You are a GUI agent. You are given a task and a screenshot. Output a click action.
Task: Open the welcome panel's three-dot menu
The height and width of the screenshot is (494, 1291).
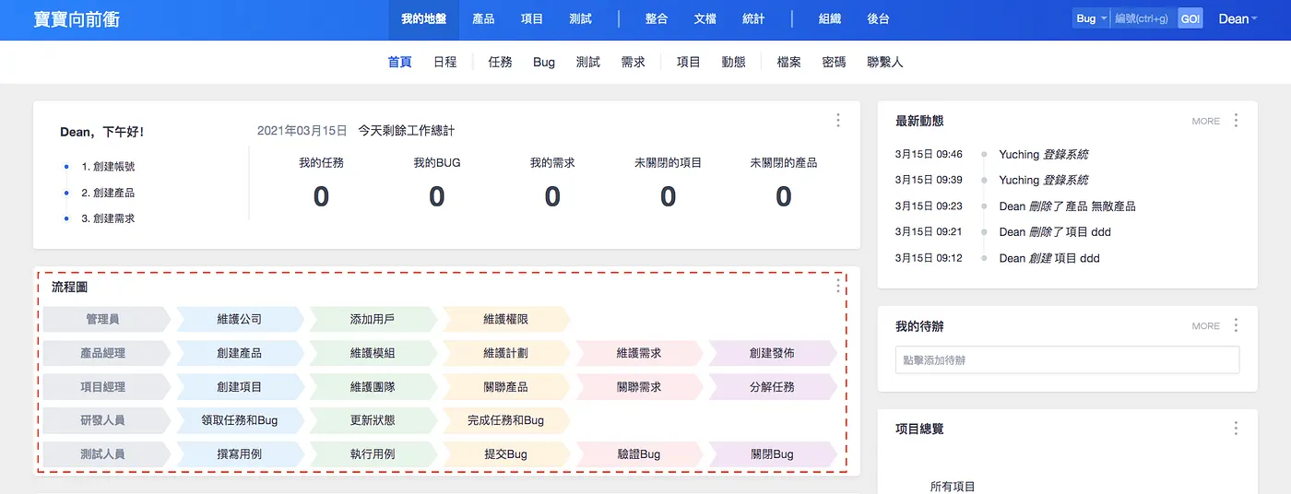coord(837,120)
